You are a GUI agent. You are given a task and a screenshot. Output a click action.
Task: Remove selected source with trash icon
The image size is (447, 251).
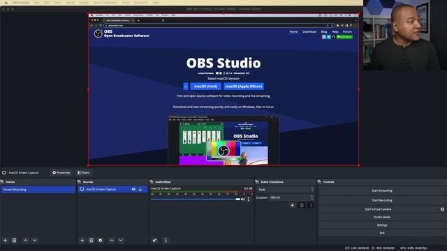coord(91,241)
